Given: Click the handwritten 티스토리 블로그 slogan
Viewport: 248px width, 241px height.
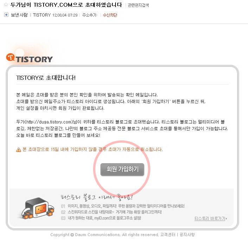Looking at the screenshot, I should (97, 197).
